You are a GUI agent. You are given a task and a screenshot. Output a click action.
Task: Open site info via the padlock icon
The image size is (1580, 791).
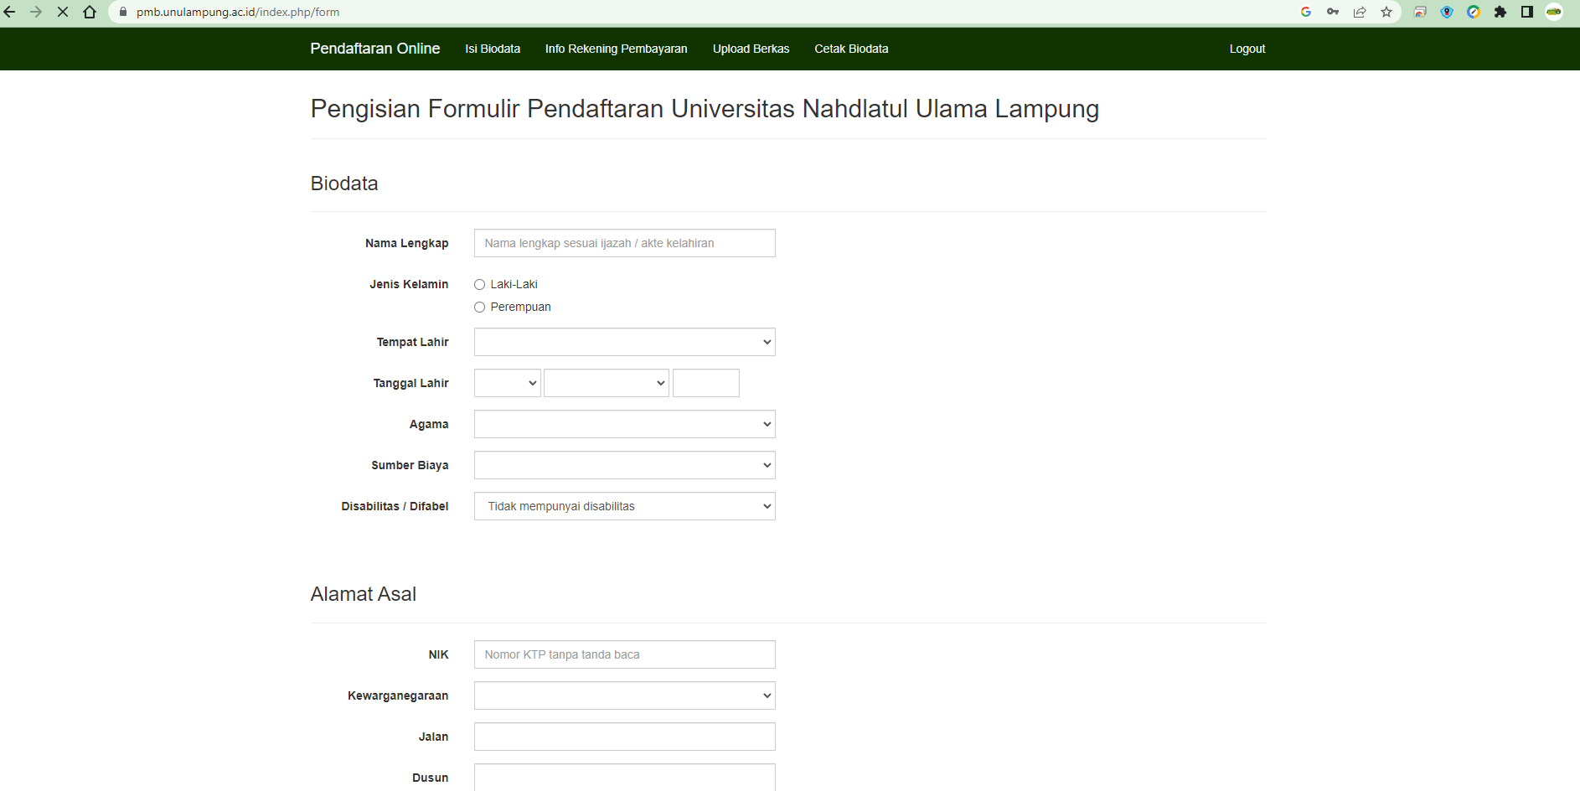pyautogui.click(x=123, y=12)
